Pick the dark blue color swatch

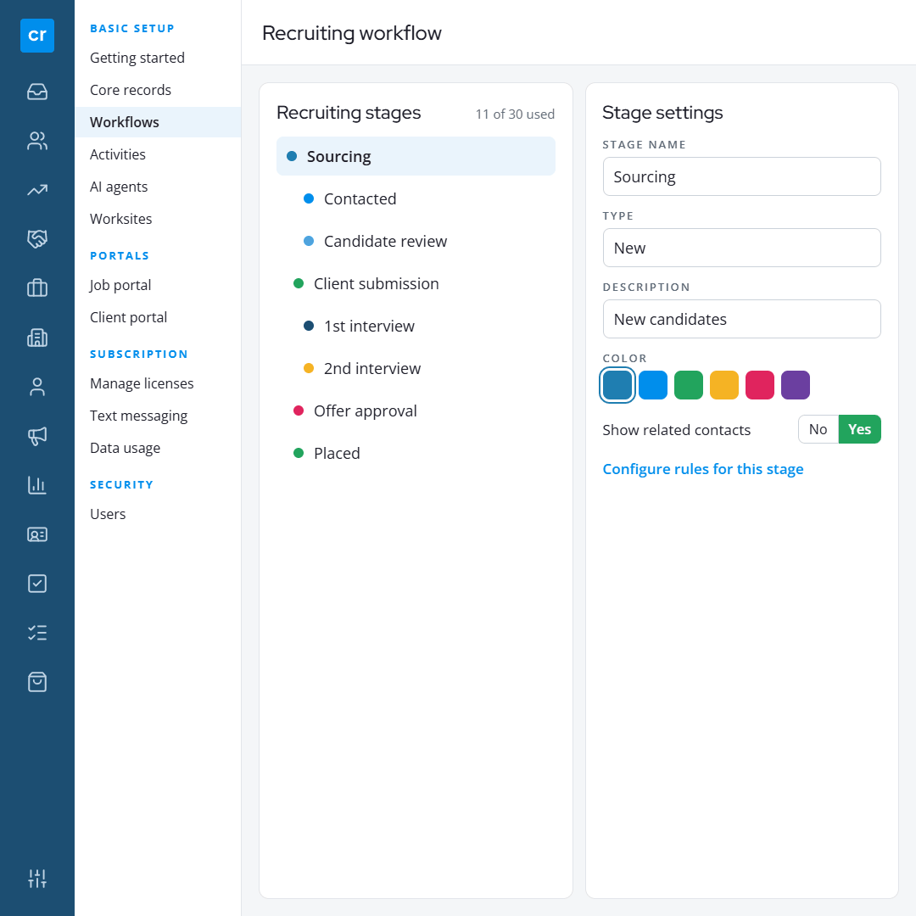(x=617, y=385)
